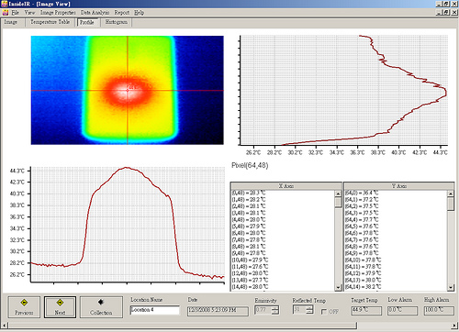Click the yellow diamond icon on Previous

pyautogui.click(x=24, y=303)
